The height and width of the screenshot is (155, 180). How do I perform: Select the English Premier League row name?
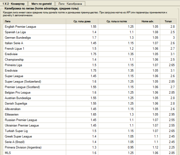point(35,27)
